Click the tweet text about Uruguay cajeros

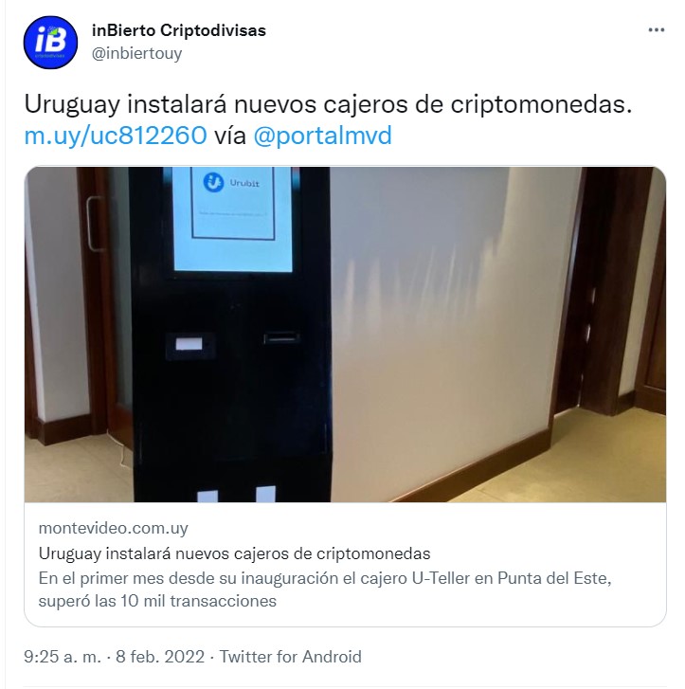click(328, 104)
